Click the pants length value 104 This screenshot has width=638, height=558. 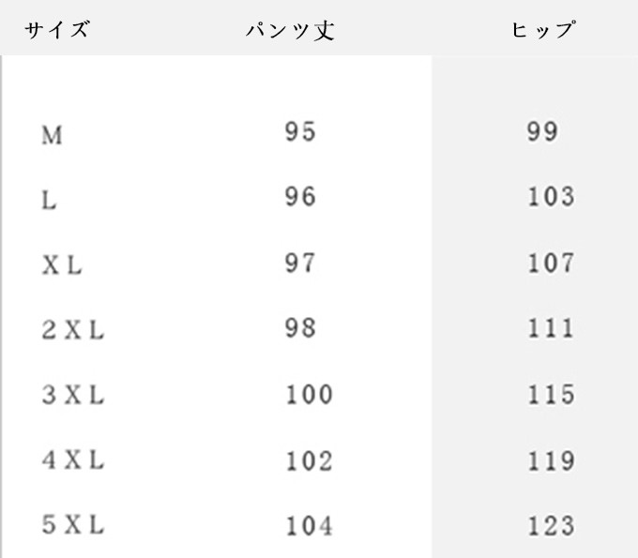click(309, 526)
